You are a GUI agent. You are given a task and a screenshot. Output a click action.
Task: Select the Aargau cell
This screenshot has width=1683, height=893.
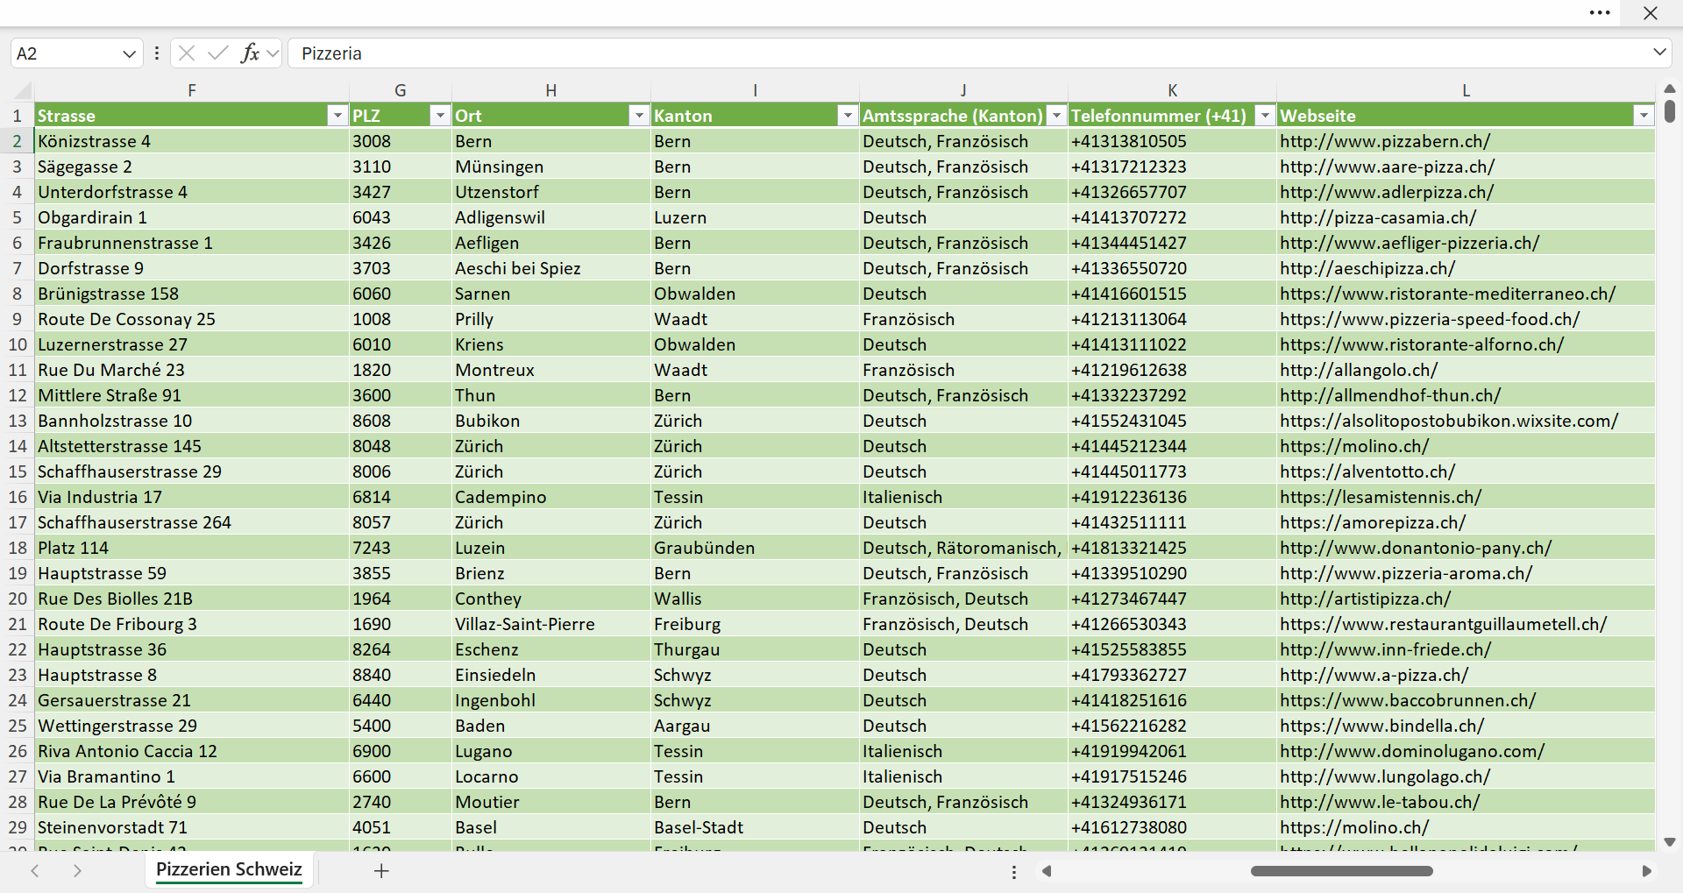[755, 726]
